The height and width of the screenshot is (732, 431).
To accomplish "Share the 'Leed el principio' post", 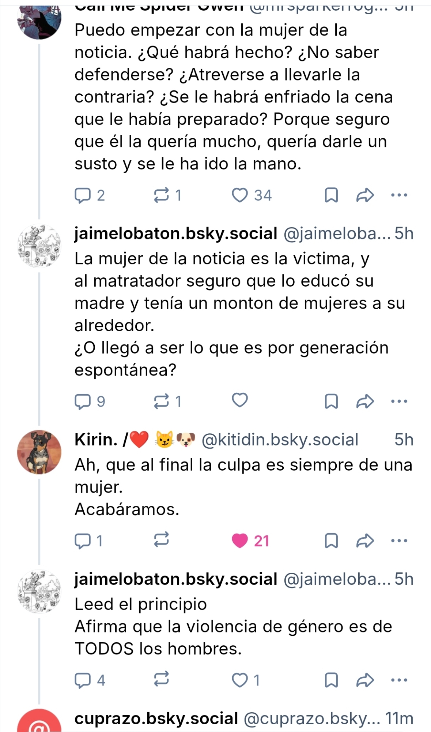I will 365,680.
